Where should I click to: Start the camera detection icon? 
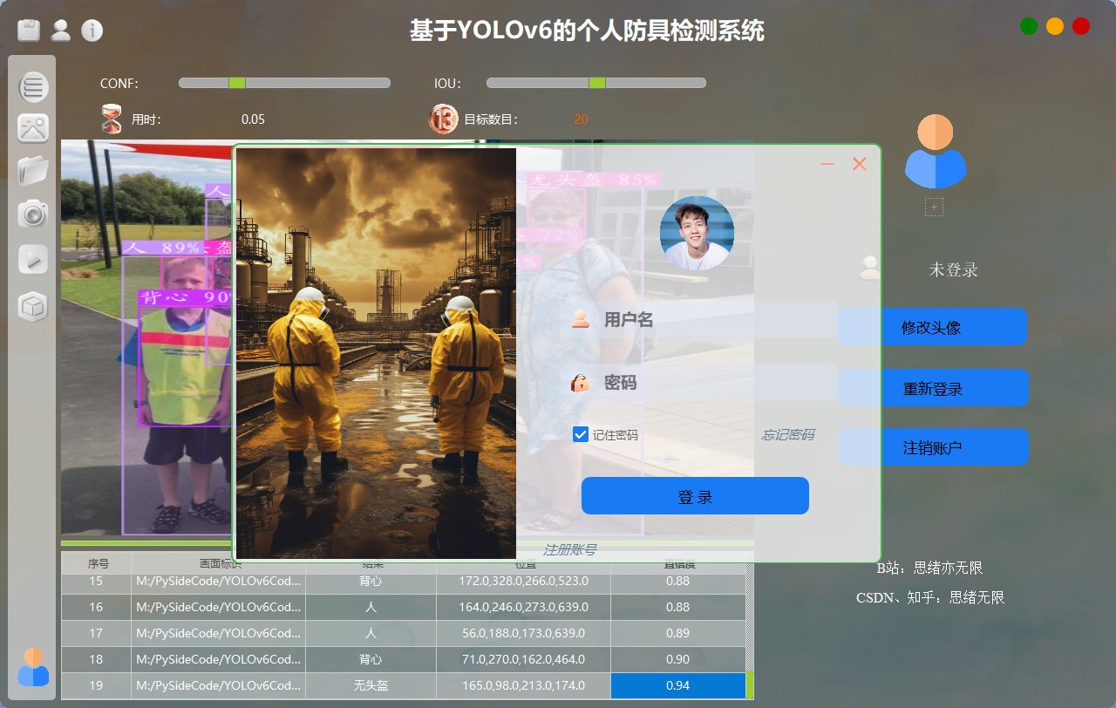(33, 213)
